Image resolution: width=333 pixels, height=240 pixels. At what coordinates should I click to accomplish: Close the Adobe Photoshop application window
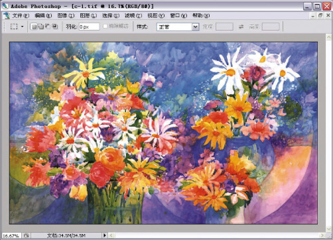(x=327, y=6)
